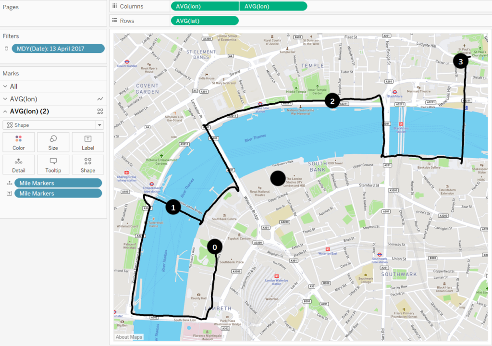Click the Marks card title
The image size is (492, 346).
click(x=11, y=74)
